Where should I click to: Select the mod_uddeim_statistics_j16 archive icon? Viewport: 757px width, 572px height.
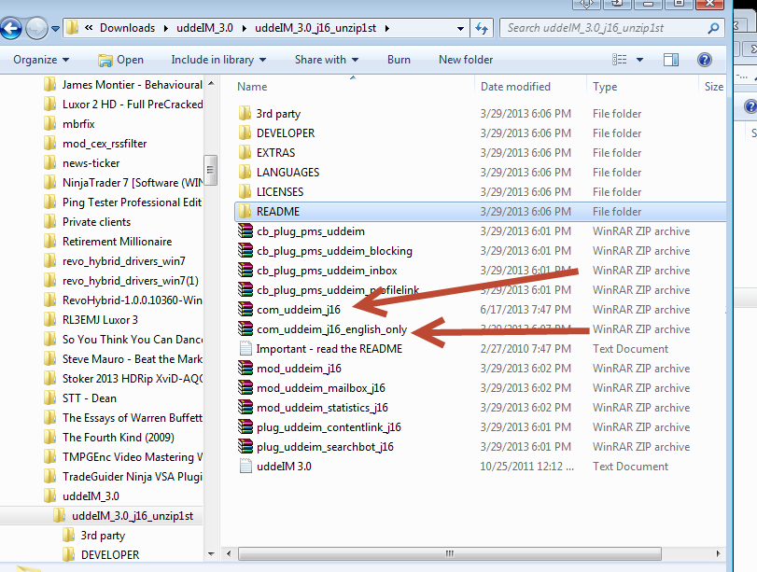click(x=245, y=408)
